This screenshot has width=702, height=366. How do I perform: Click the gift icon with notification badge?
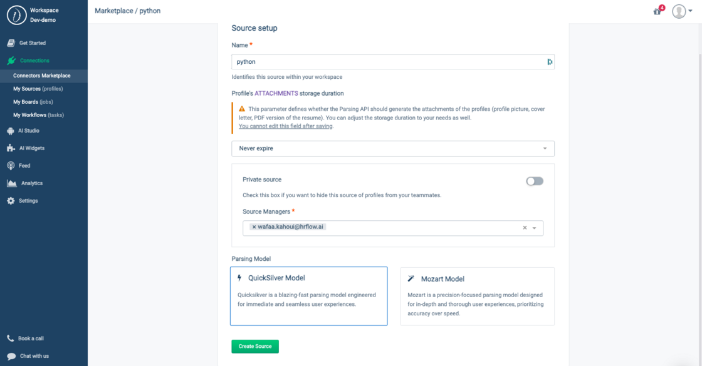pos(656,11)
